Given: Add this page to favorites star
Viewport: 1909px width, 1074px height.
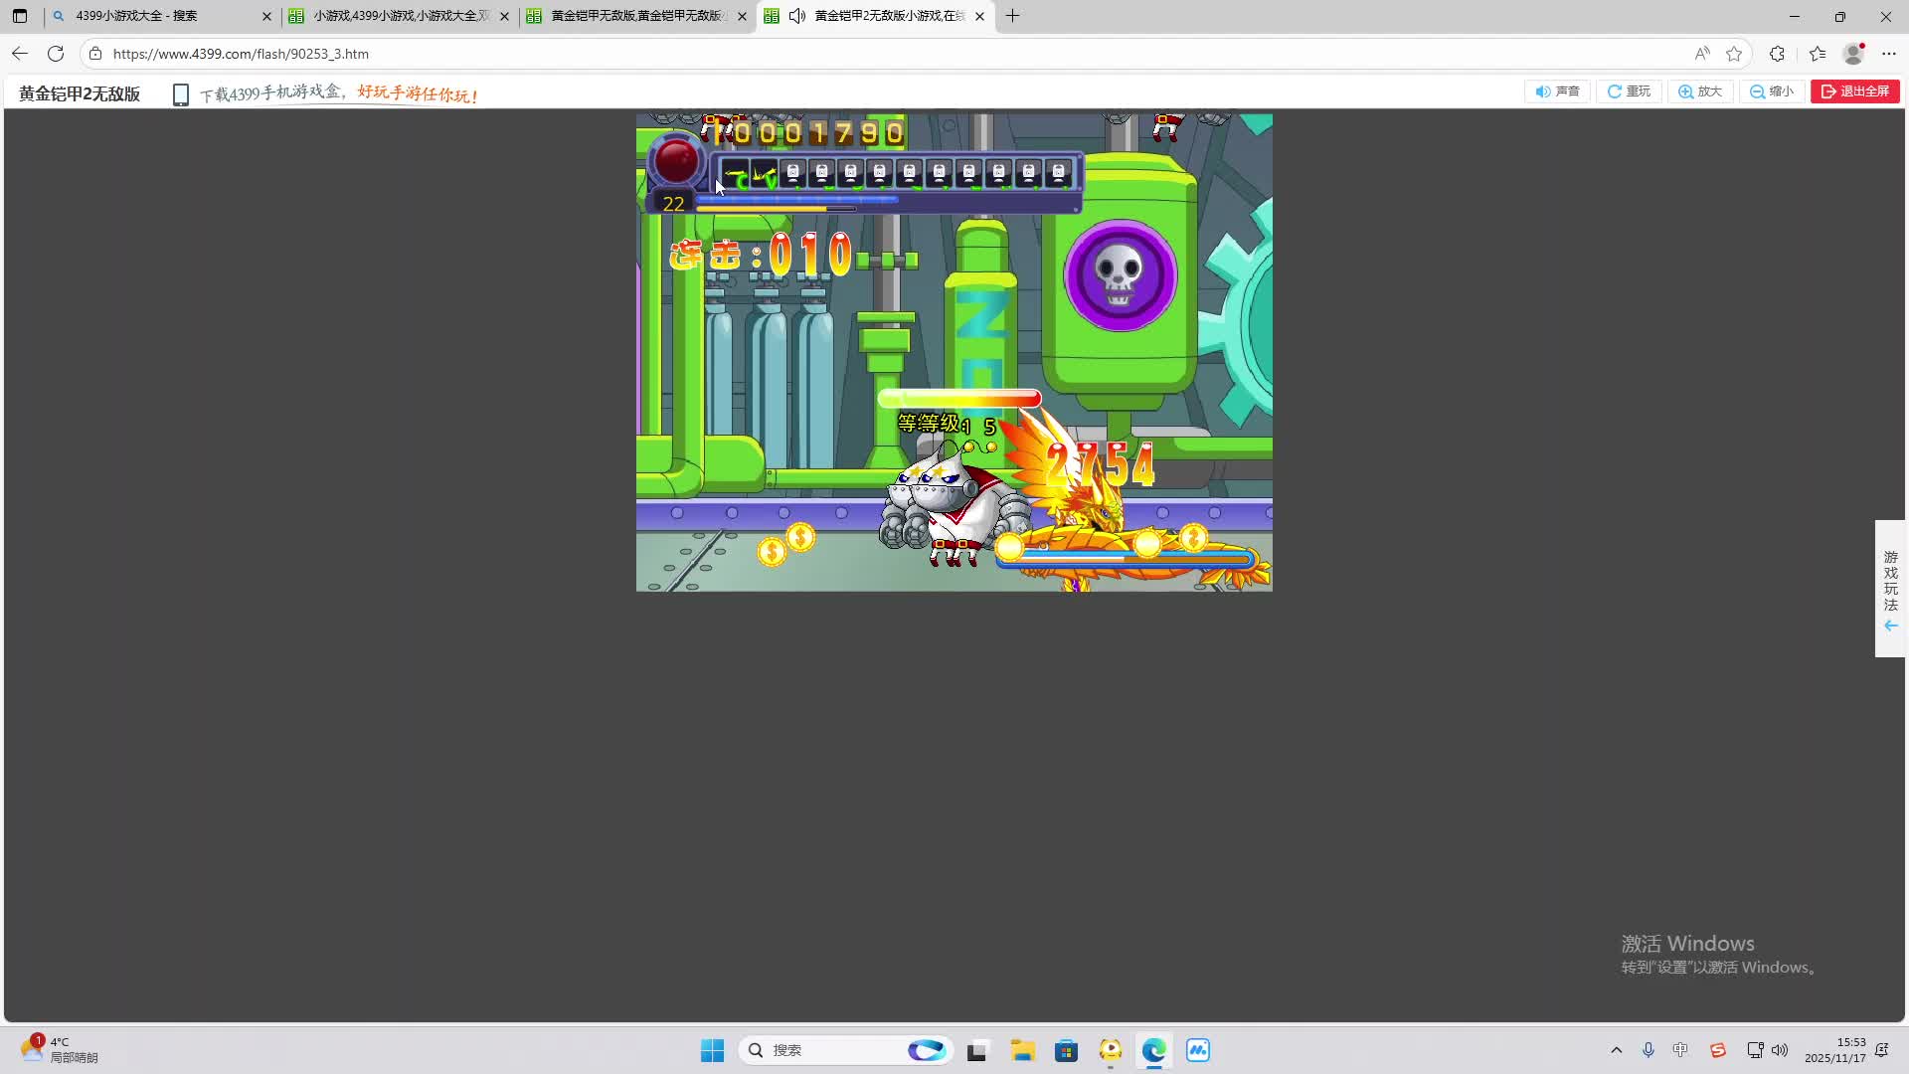Looking at the screenshot, I should 1734,54.
